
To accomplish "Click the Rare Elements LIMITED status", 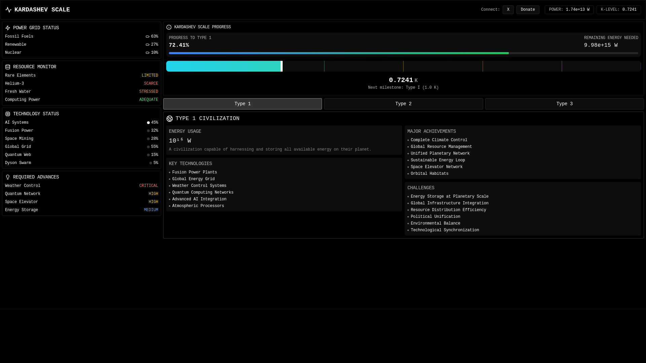I will point(150,76).
